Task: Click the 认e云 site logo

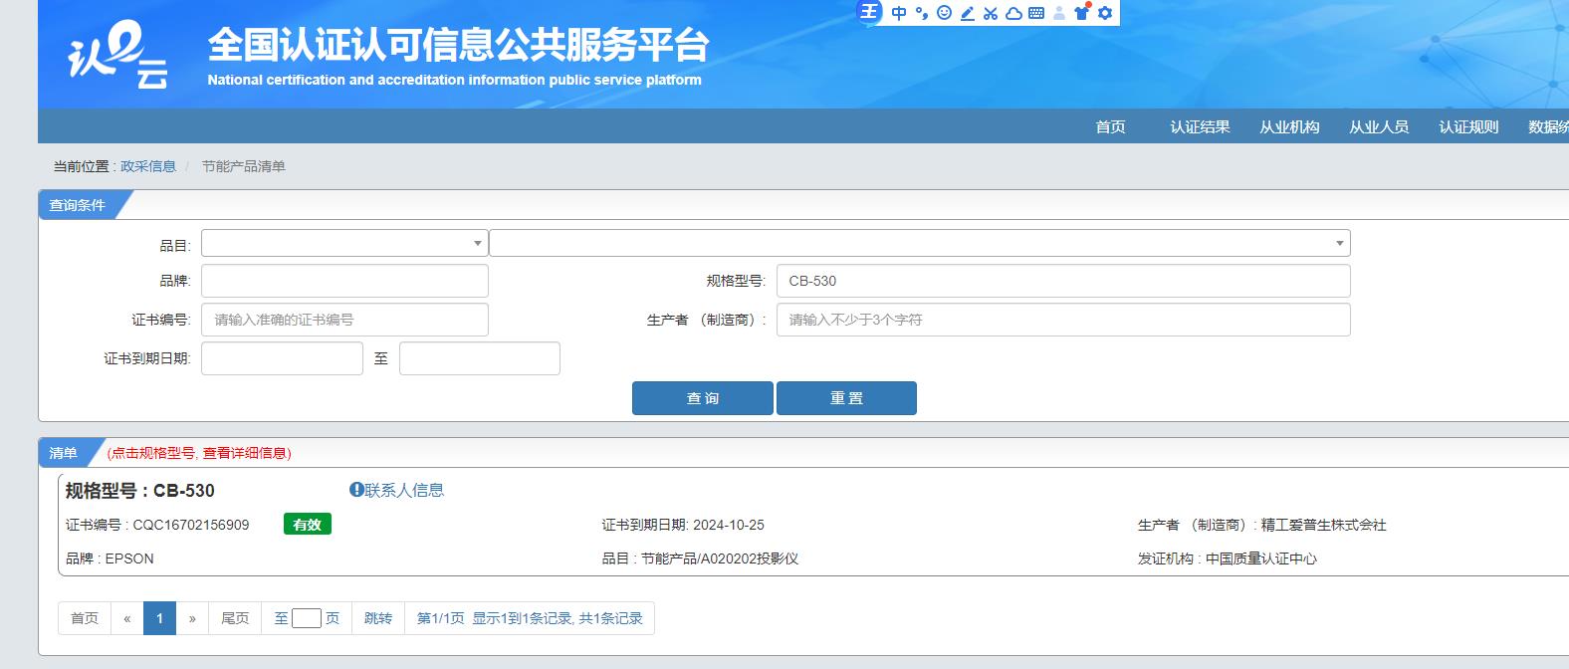Action: 117,55
